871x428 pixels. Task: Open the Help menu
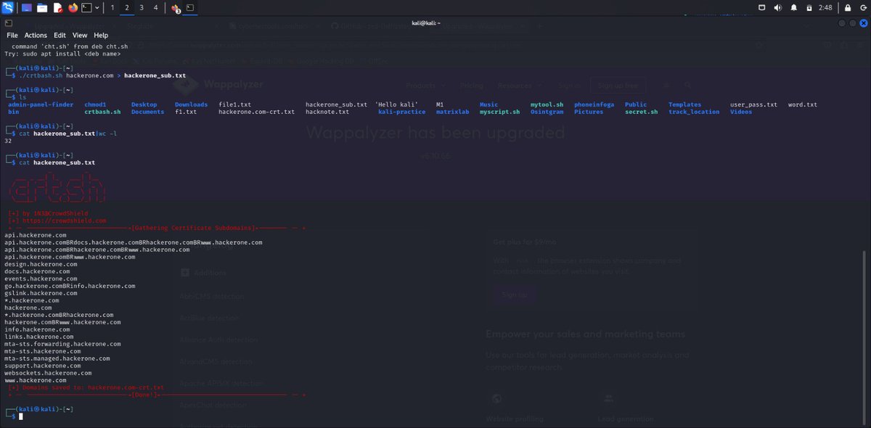pyautogui.click(x=101, y=35)
